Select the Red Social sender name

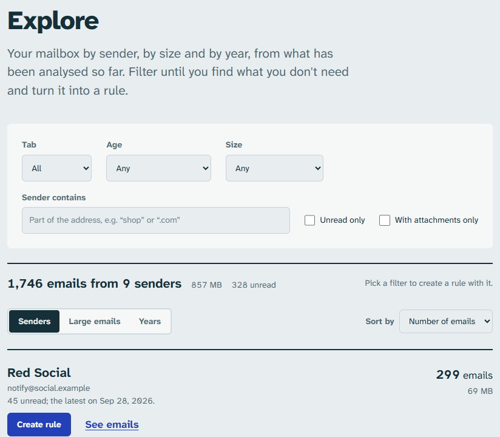(39, 373)
